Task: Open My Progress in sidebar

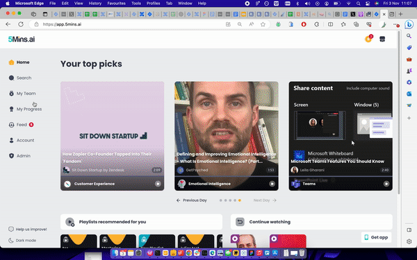Action: (25, 109)
